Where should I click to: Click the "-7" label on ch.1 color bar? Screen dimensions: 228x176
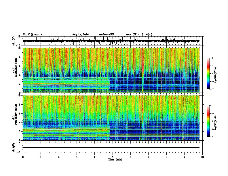[x=212, y=89]
